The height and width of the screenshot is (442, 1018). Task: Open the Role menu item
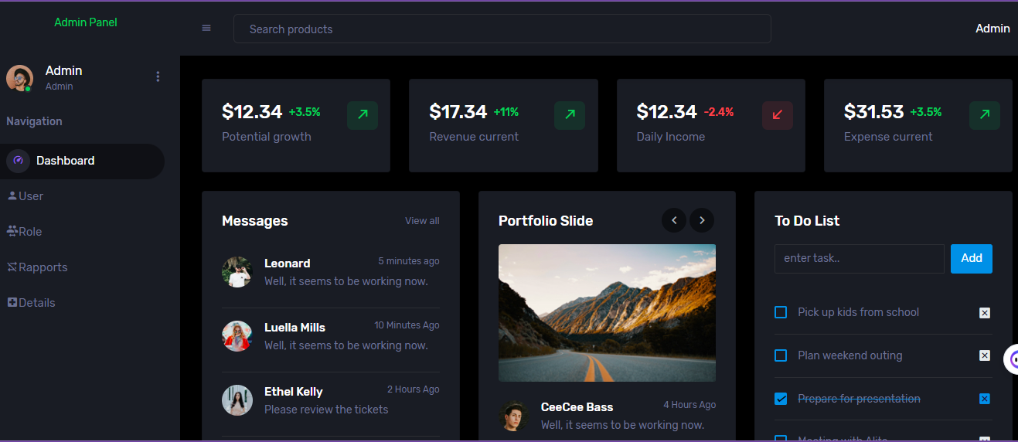pos(82,232)
